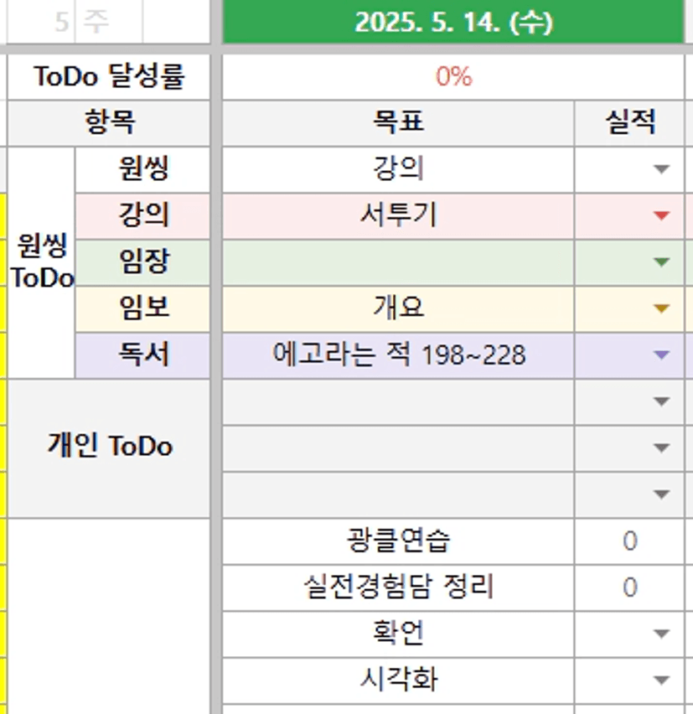Click the 실전경험담 정리 cell
The height and width of the screenshot is (714, 693).
coord(398,587)
